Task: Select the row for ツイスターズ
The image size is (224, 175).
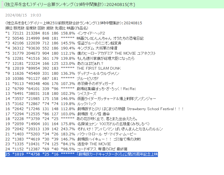Action: tap(51, 94)
